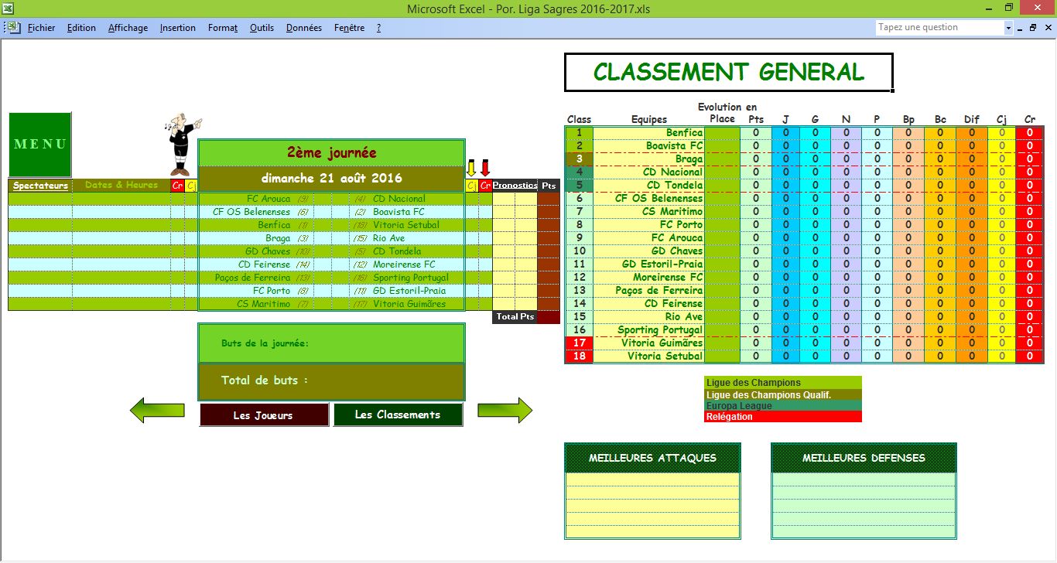This screenshot has height=563, width=1057.
Task: Expand the 'Tapez une question' dropdown arrow
Action: pyautogui.click(x=1008, y=28)
